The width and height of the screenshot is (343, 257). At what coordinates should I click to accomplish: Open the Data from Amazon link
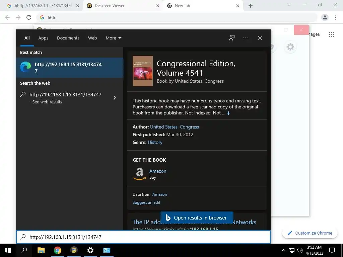pos(159,194)
